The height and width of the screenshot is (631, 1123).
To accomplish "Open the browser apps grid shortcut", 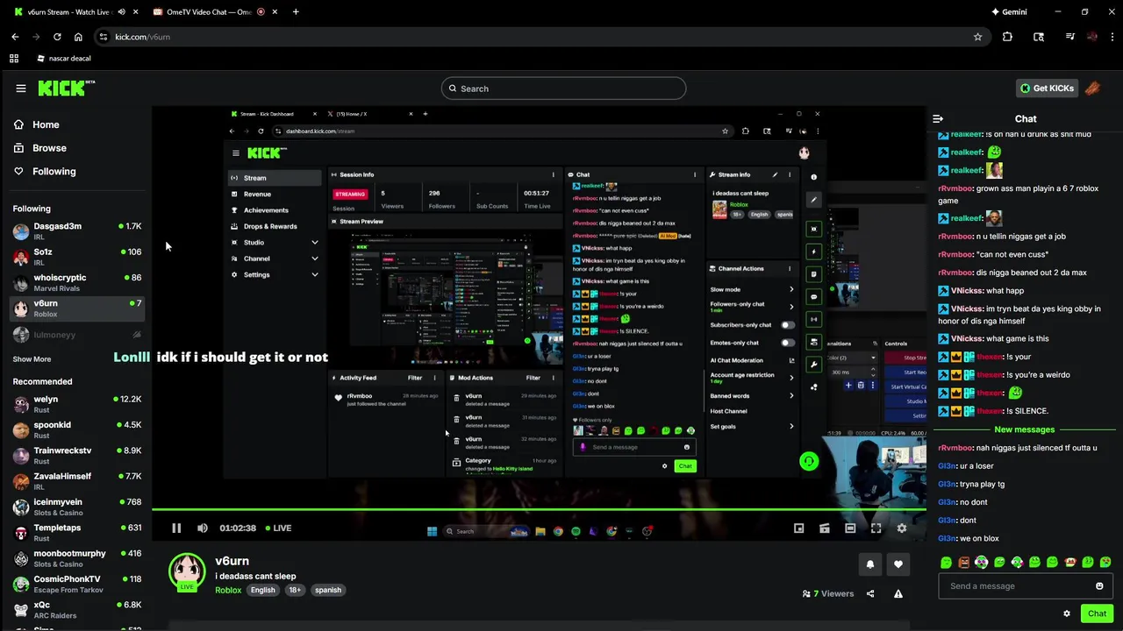I will [14, 59].
